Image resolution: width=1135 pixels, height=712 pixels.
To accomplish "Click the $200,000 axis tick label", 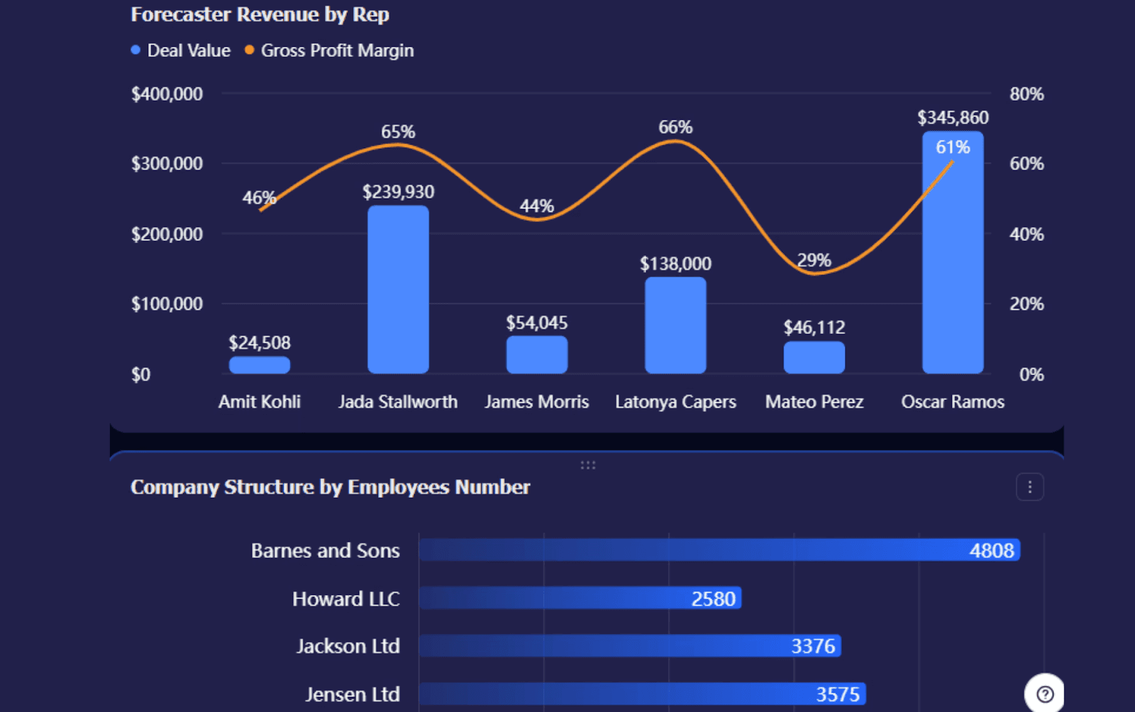I will click(x=167, y=234).
